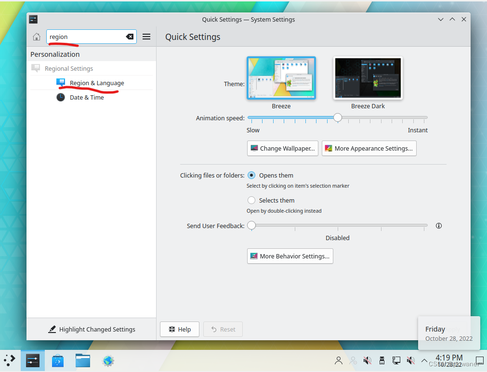The width and height of the screenshot is (487, 372).
Task: Click the Breeze Dark theme label
Action: pyautogui.click(x=368, y=106)
